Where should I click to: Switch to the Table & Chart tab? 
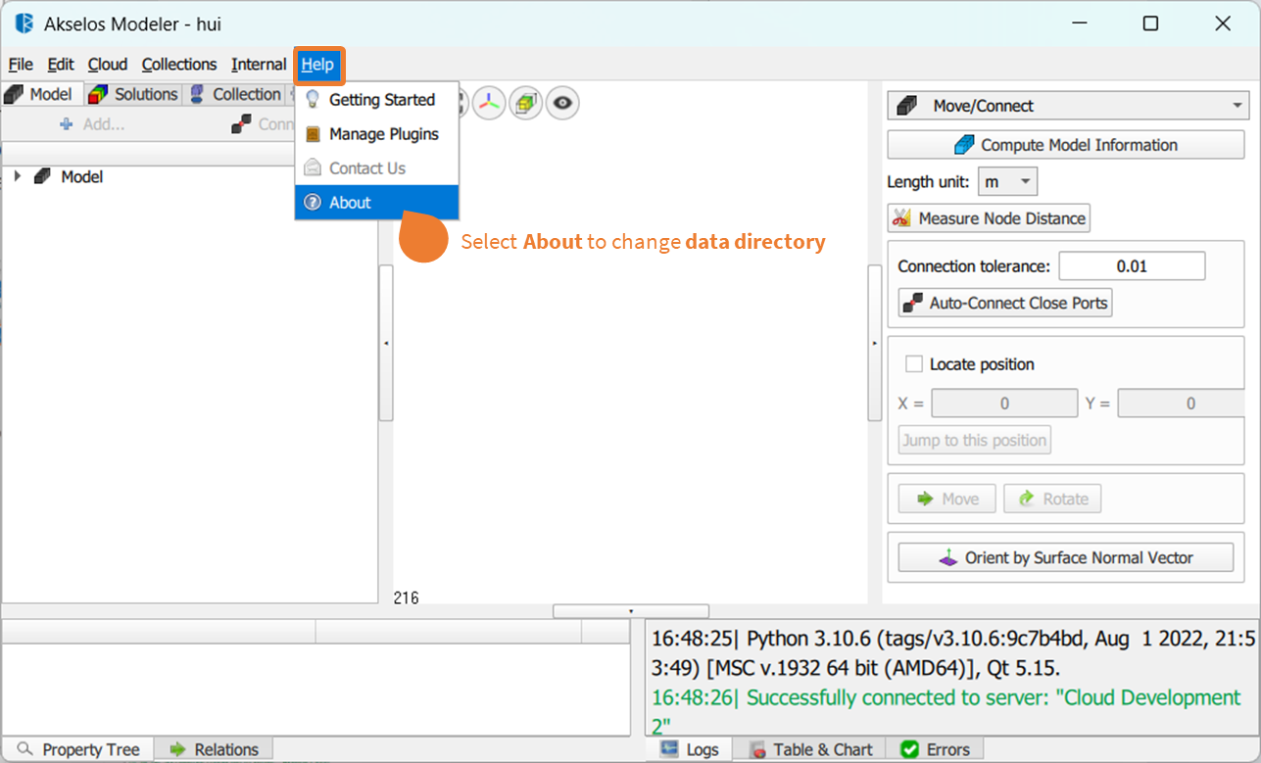[810, 749]
